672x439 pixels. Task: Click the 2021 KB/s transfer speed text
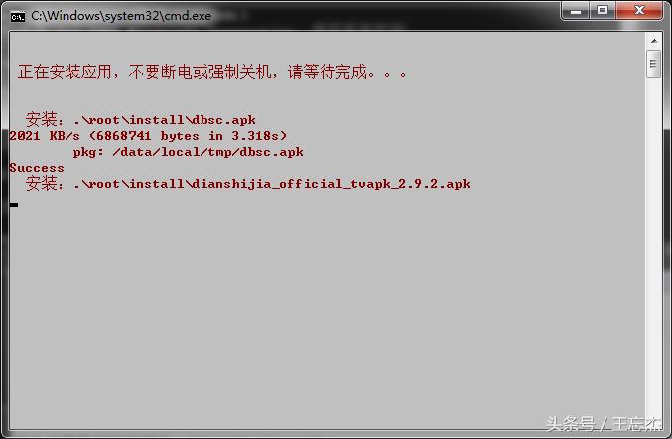[45, 136]
